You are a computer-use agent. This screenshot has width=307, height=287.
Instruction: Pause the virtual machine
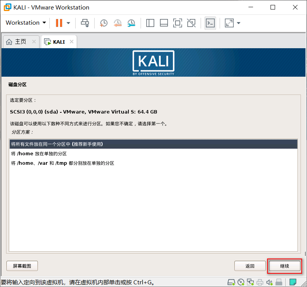click(x=59, y=23)
